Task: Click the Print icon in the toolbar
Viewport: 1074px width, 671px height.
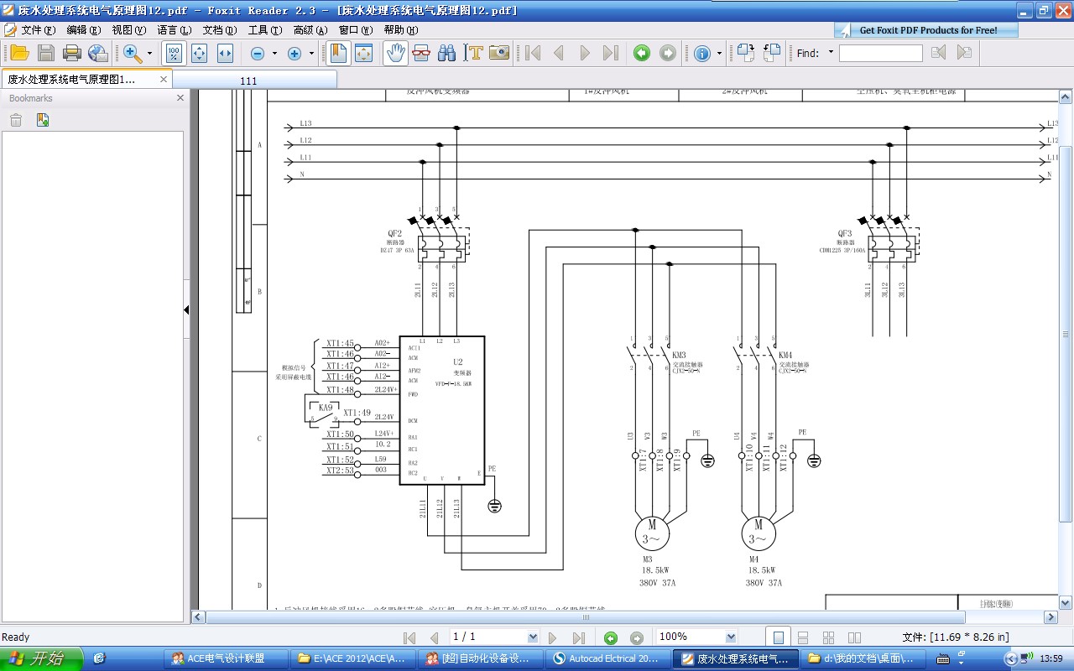Action: pos(72,53)
